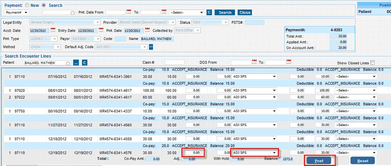Click the Claim # input field
This screenshot has height=166, width=391.
[175, 62]
